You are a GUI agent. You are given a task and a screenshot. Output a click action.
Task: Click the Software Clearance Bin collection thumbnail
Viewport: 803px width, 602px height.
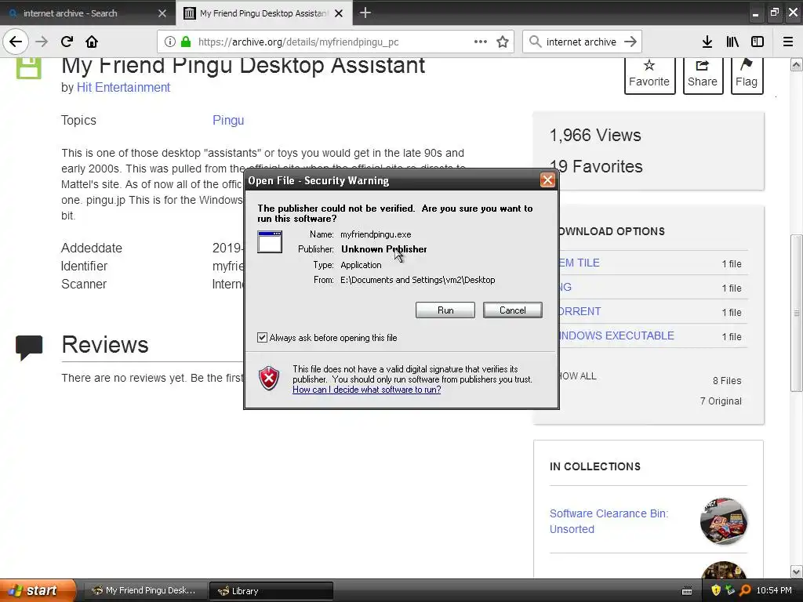[x=724, y=520]
